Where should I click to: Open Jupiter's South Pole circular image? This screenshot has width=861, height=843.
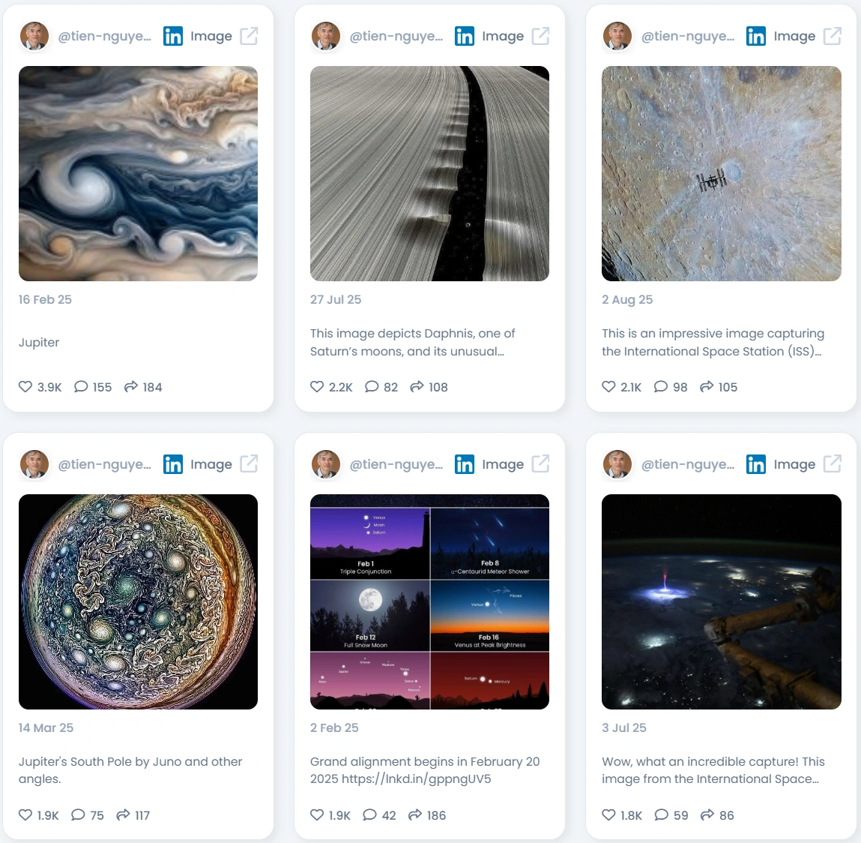[139, 601]
